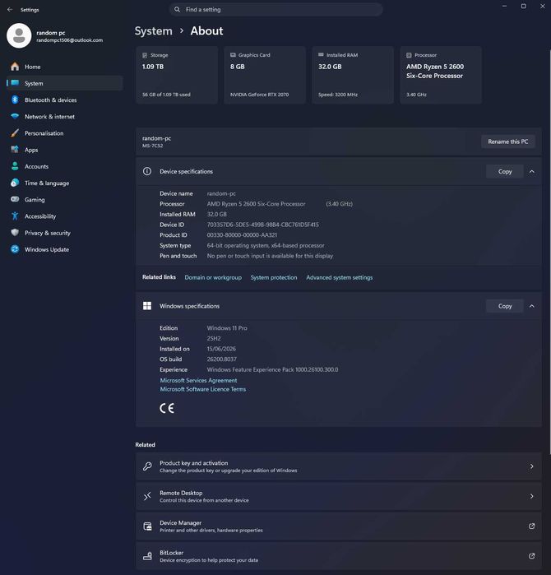Image resolution: width=551 pixels, height=575 pixels.
Task: Open BitLocker external link icon
Action: (531, 556)
